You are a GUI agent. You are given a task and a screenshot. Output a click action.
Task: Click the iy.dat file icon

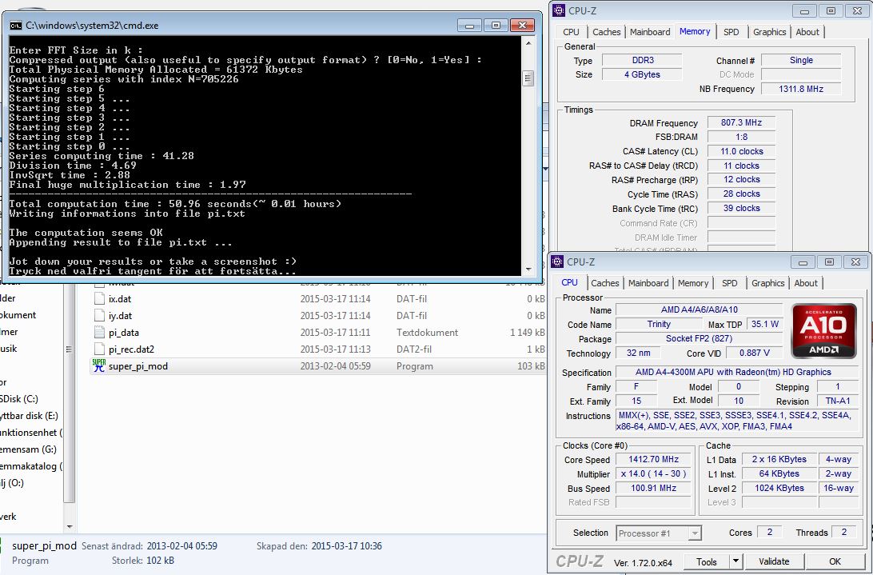pos(99,315)
